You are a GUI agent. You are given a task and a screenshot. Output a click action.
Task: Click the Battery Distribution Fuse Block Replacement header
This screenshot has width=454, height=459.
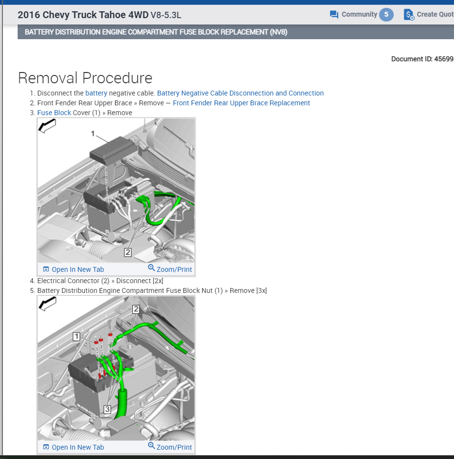(x=156, y=32)
